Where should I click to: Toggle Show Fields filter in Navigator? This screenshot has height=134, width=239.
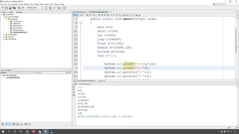click(x=6, y=124)
